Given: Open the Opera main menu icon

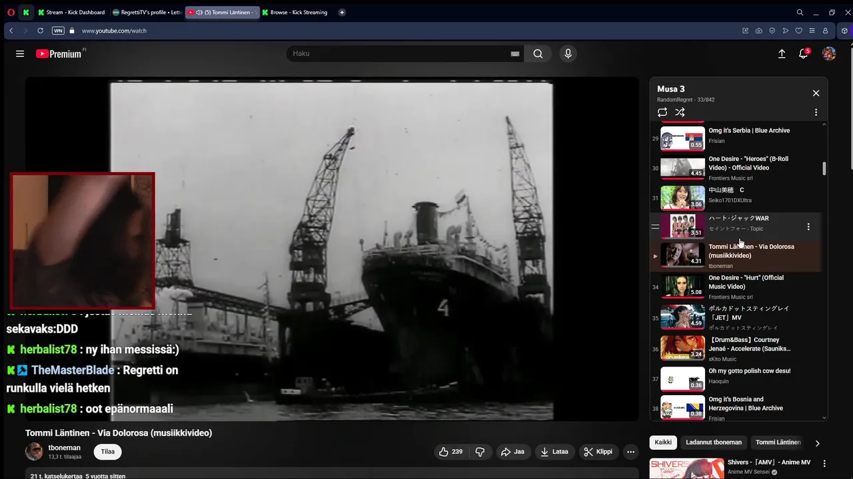Looking at the screenshot, I should point(11,12).
